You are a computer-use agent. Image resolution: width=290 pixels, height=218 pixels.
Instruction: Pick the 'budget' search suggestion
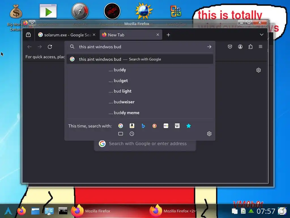(x=140, y=81)
